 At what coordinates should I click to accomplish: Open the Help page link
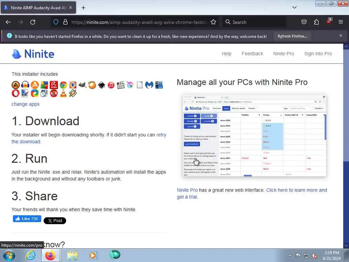227,54
